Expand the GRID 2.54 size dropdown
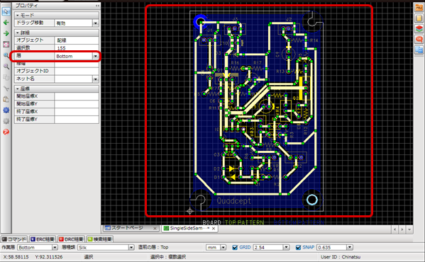The height and width of the screenshot is (262, 425). 286,247
